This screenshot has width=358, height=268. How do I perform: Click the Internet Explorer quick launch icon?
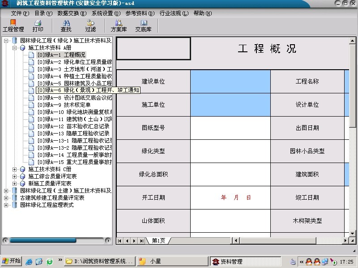coord(29,261)
